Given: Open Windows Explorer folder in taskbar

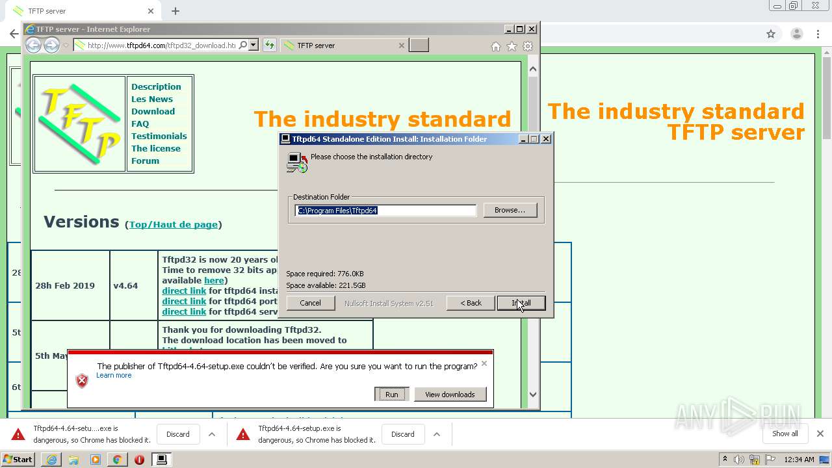Looking at the screenshot, I should click(73, 460).
